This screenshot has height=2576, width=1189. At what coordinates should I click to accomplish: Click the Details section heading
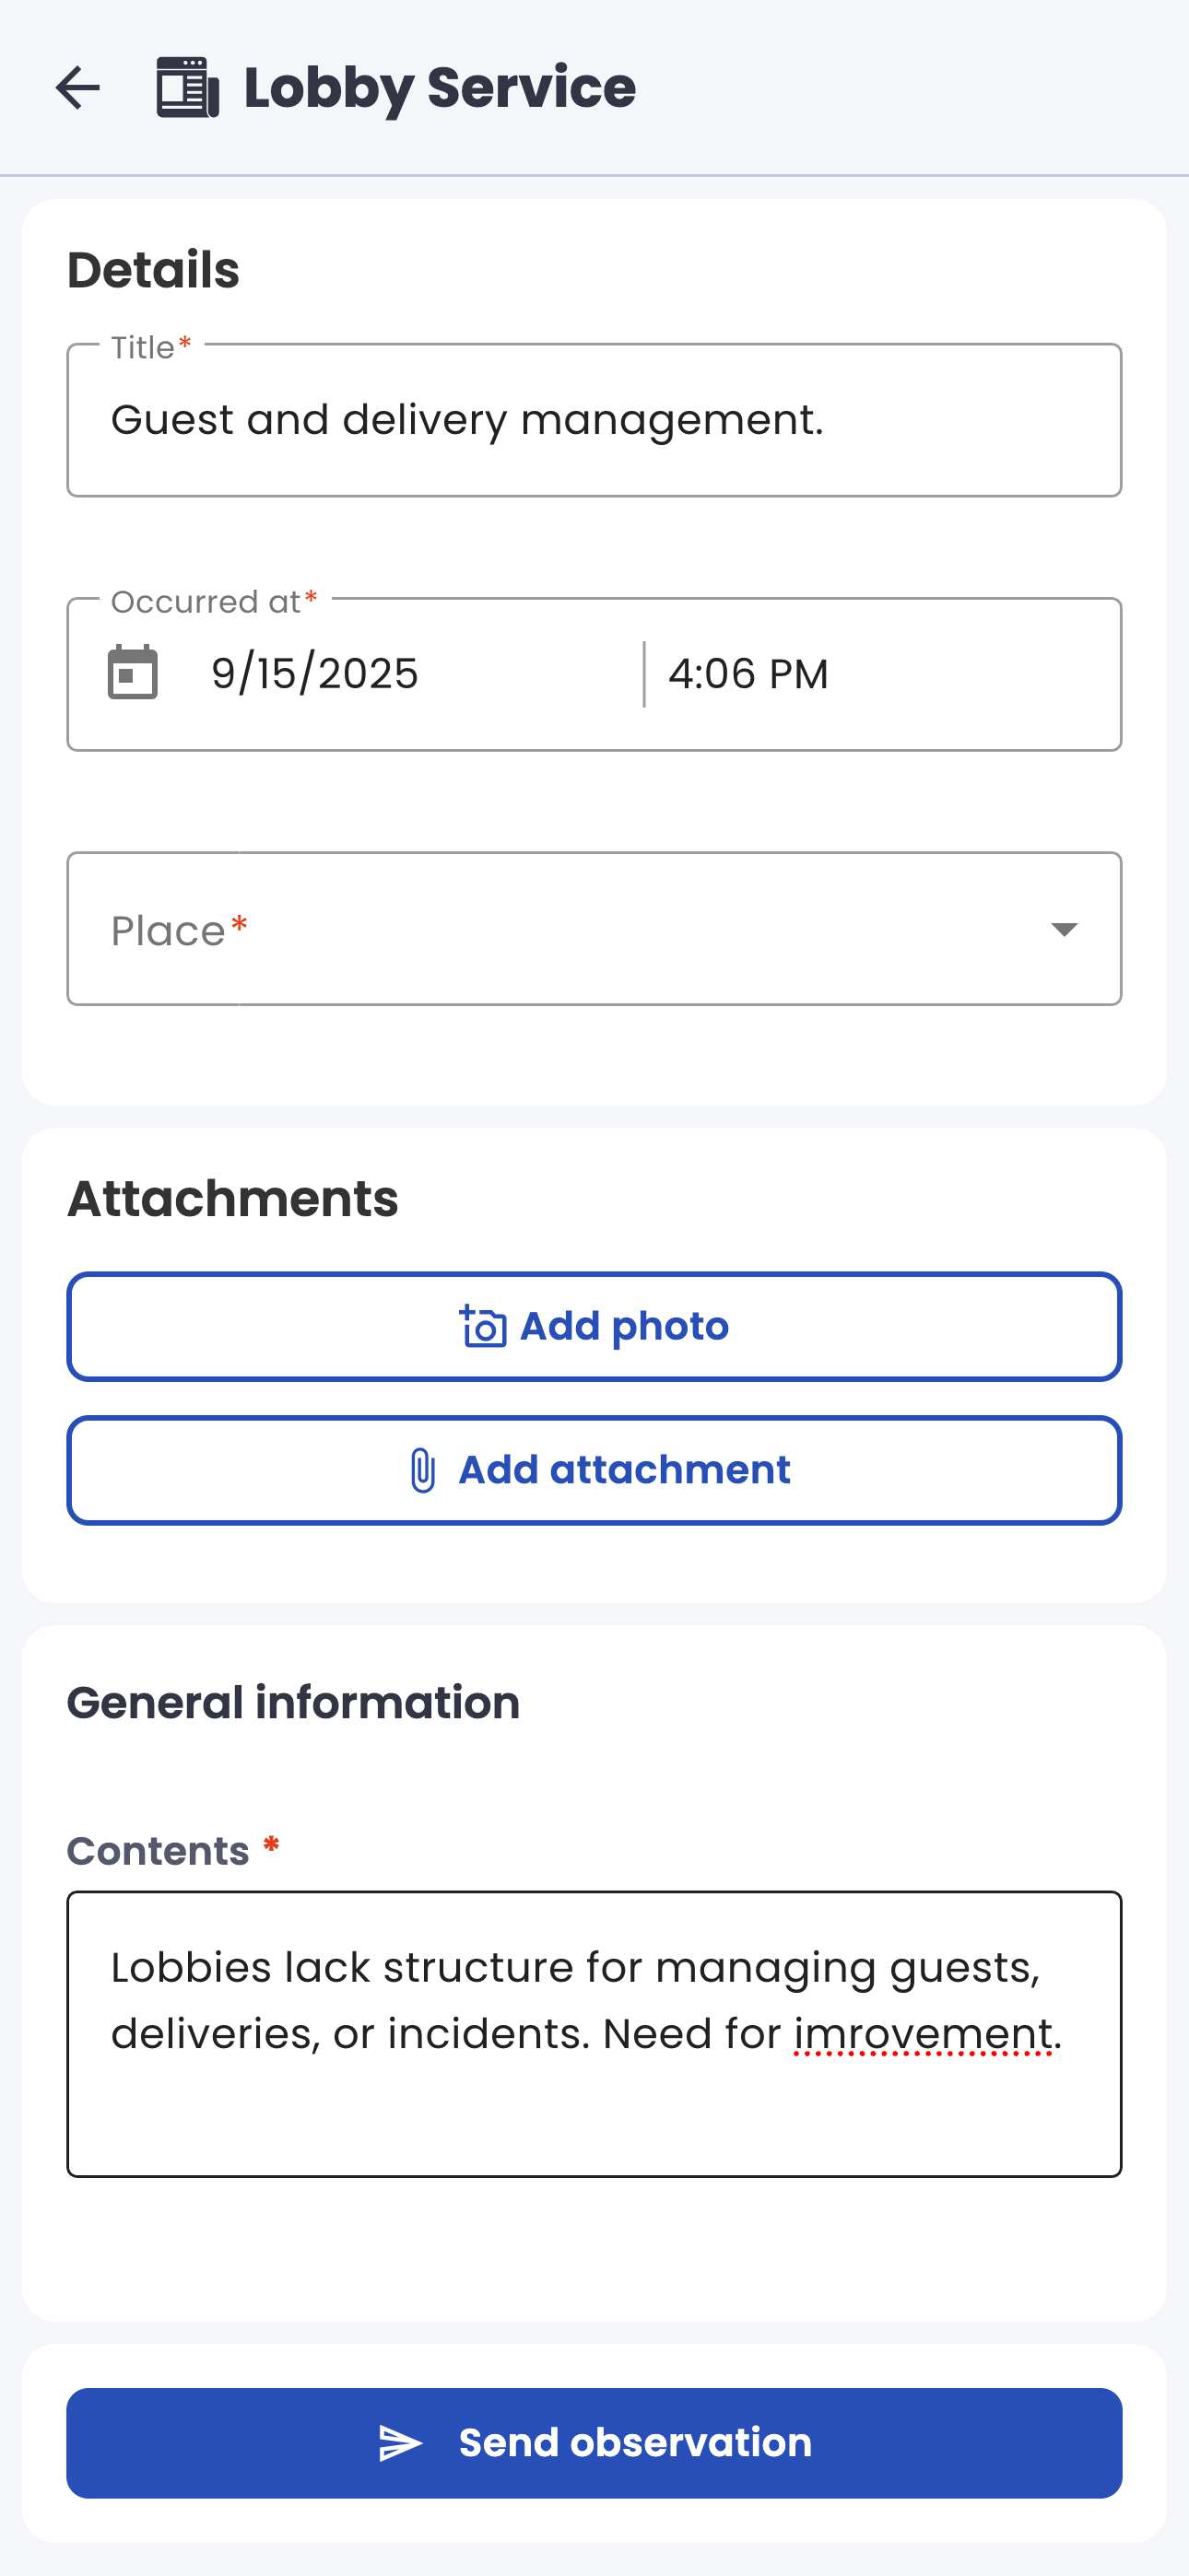tap(153, 270)
